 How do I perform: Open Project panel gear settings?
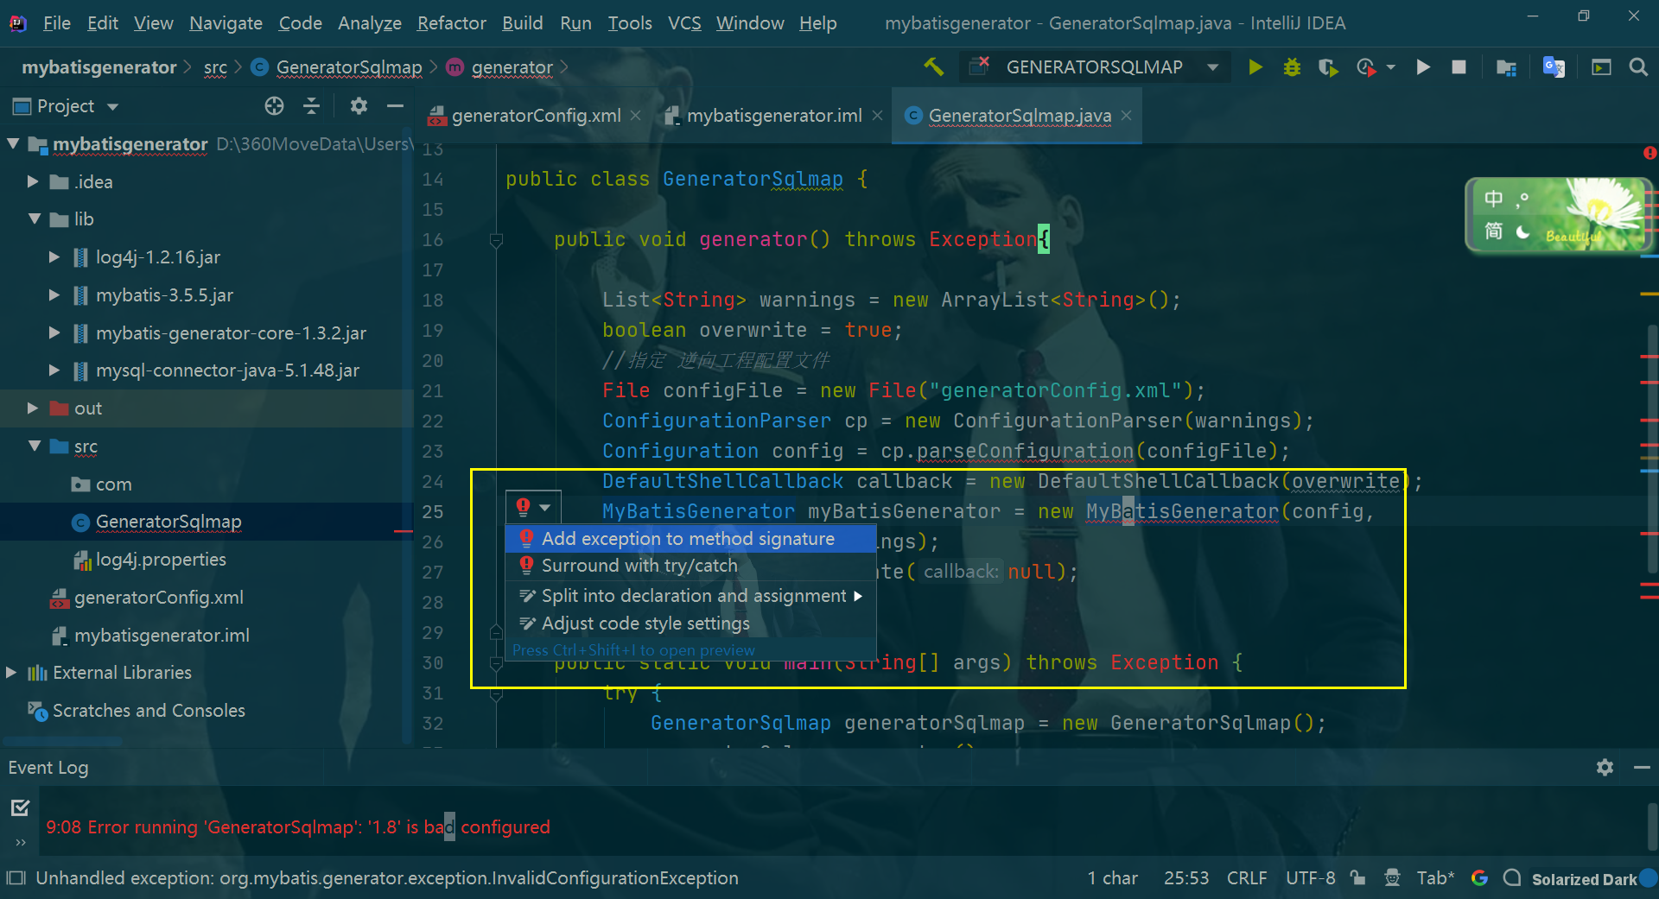(x=359, y=105)
